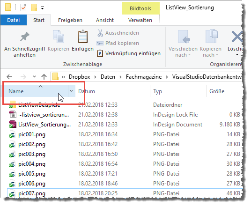Open the Datei tab

(14, 20)
